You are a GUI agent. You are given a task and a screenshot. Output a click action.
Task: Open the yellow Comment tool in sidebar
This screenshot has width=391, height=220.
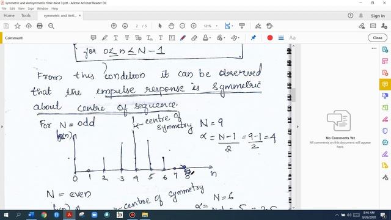pos(385,84)
